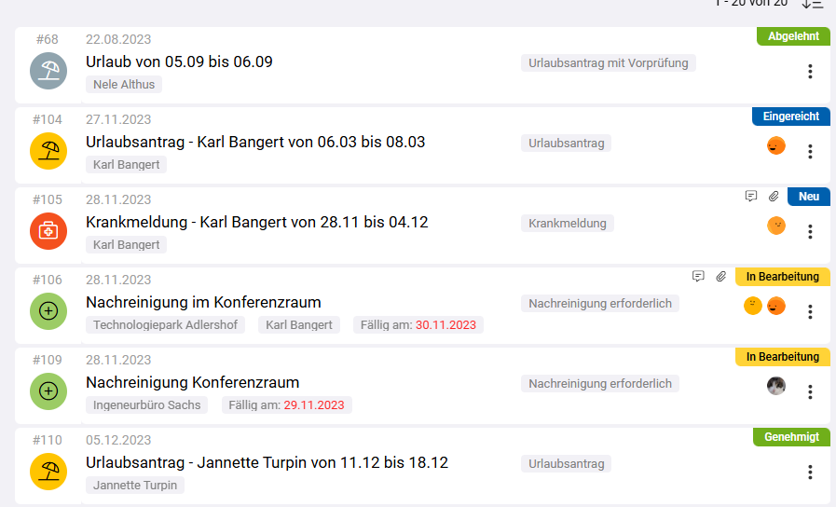The width and height of the screenshot is (836, 507).
Task: Open the comment icon on ticket #105
Action: click(x=751, y=197)
